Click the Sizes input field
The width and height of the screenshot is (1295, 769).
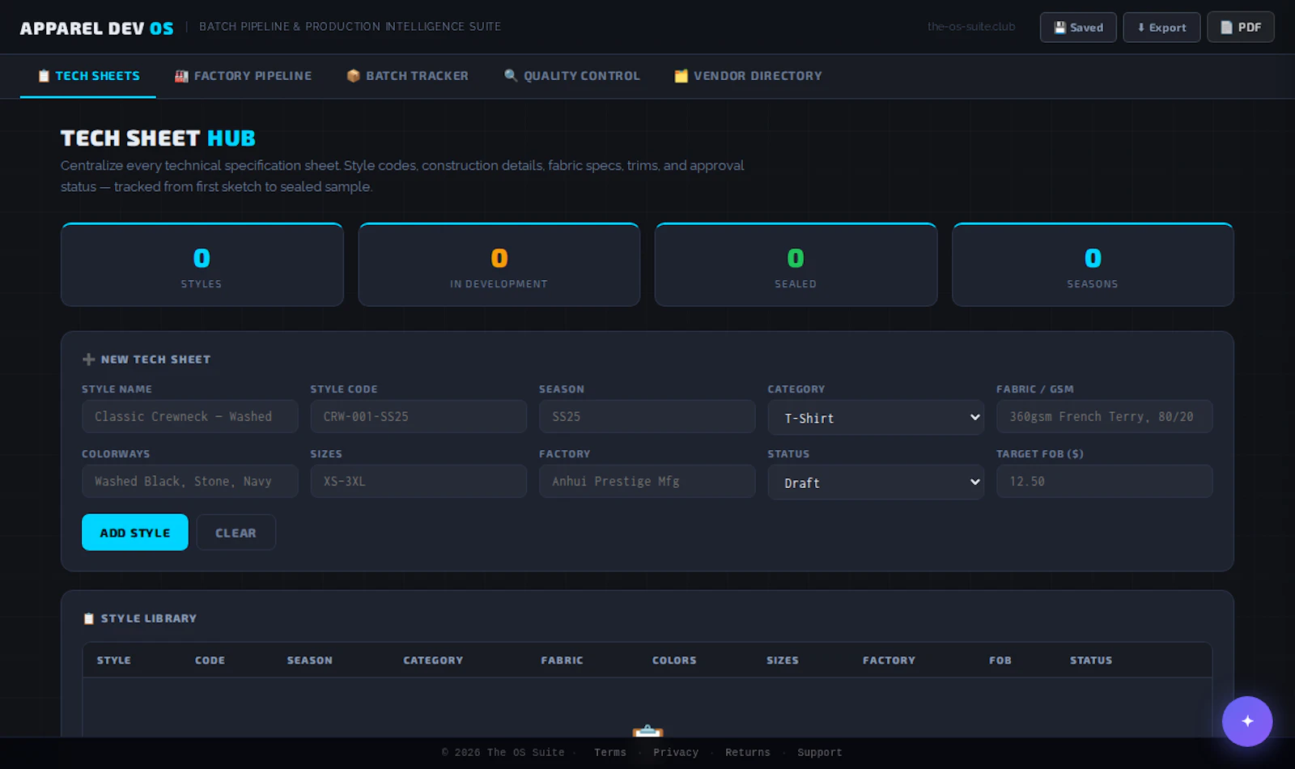coord(418,481)
